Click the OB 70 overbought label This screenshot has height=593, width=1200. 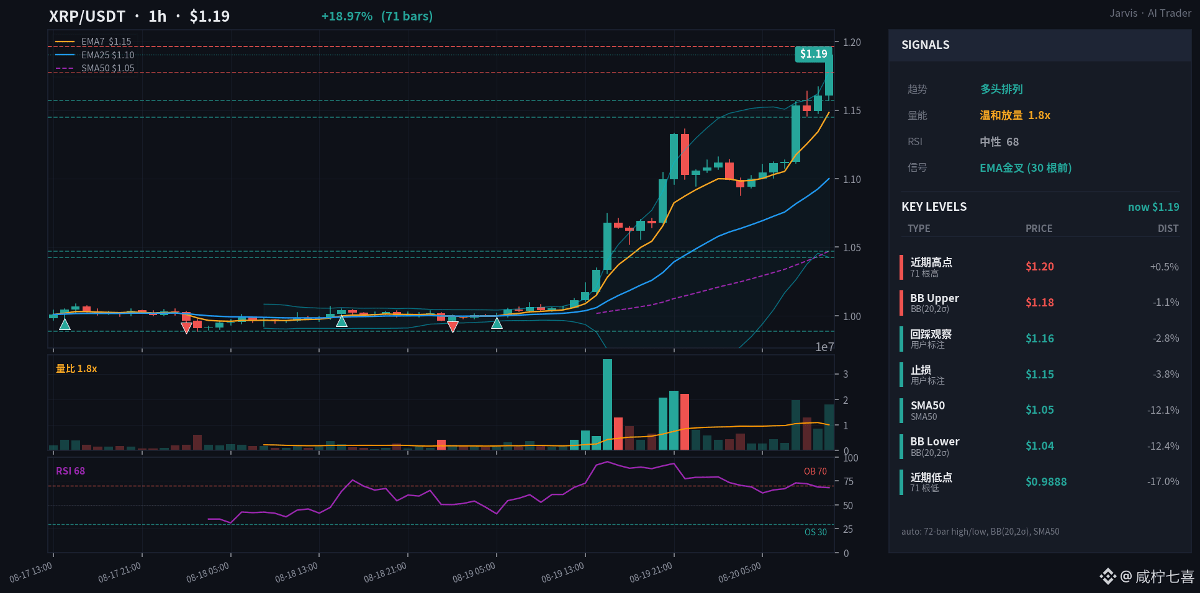pos(815,471)
